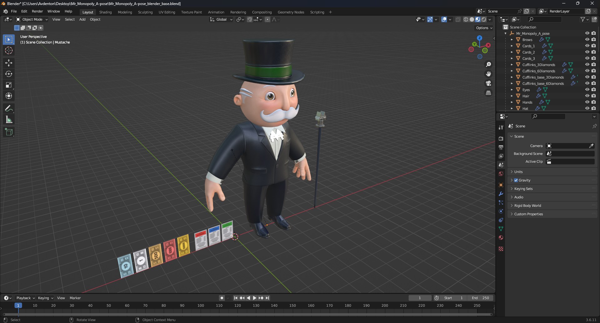Select the Add Cube tool
The height and width of the screenshot is (323, 600).
pos(9,132)
